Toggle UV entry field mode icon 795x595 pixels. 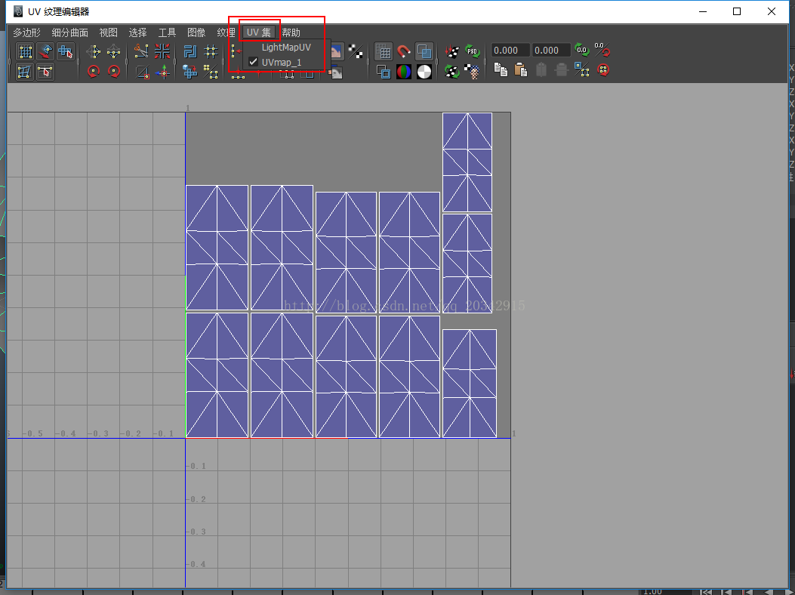602,51
